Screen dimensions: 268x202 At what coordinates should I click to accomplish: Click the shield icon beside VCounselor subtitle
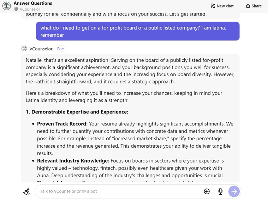pyautogui.click(x=16, y=9)
